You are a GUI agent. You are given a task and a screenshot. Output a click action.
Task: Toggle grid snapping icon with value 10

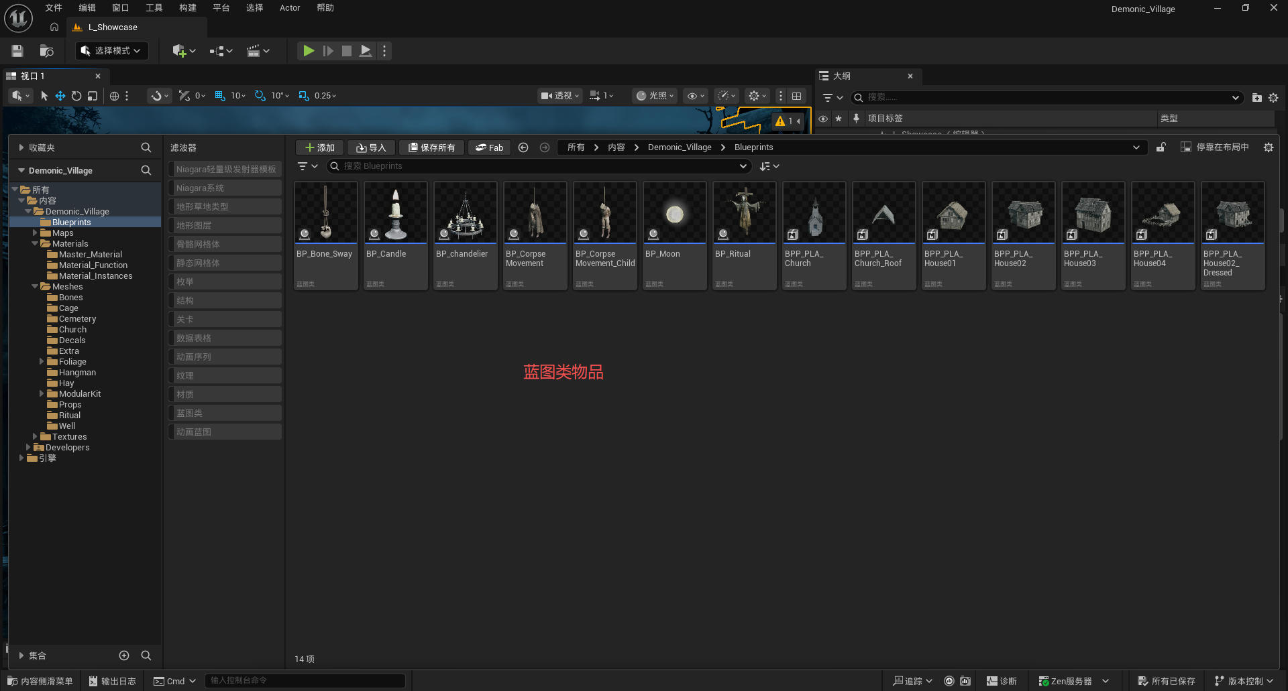[x=220, y=96]
